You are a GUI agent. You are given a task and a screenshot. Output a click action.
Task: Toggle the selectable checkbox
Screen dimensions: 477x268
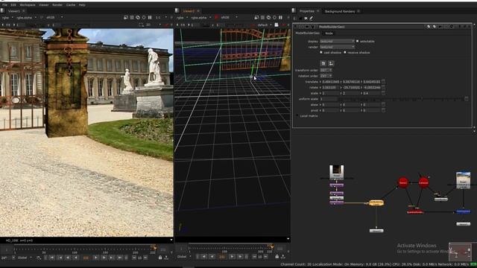coord(358,41)
